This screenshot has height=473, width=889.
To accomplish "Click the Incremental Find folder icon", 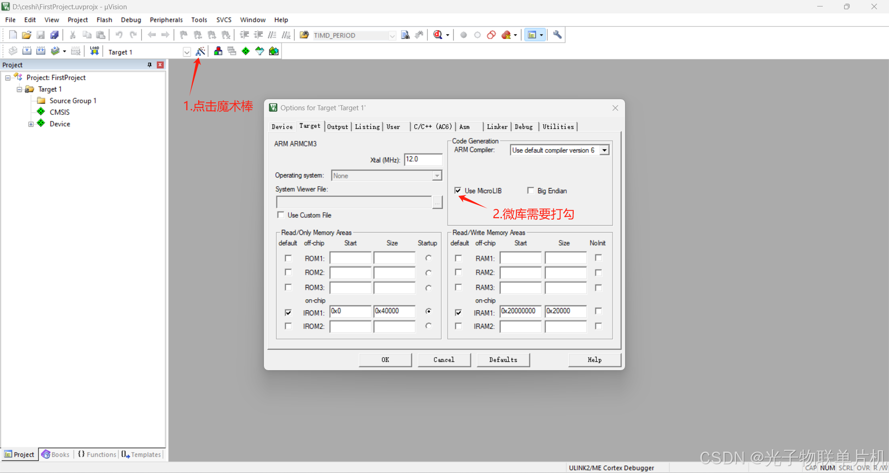I will click(304, 35).
